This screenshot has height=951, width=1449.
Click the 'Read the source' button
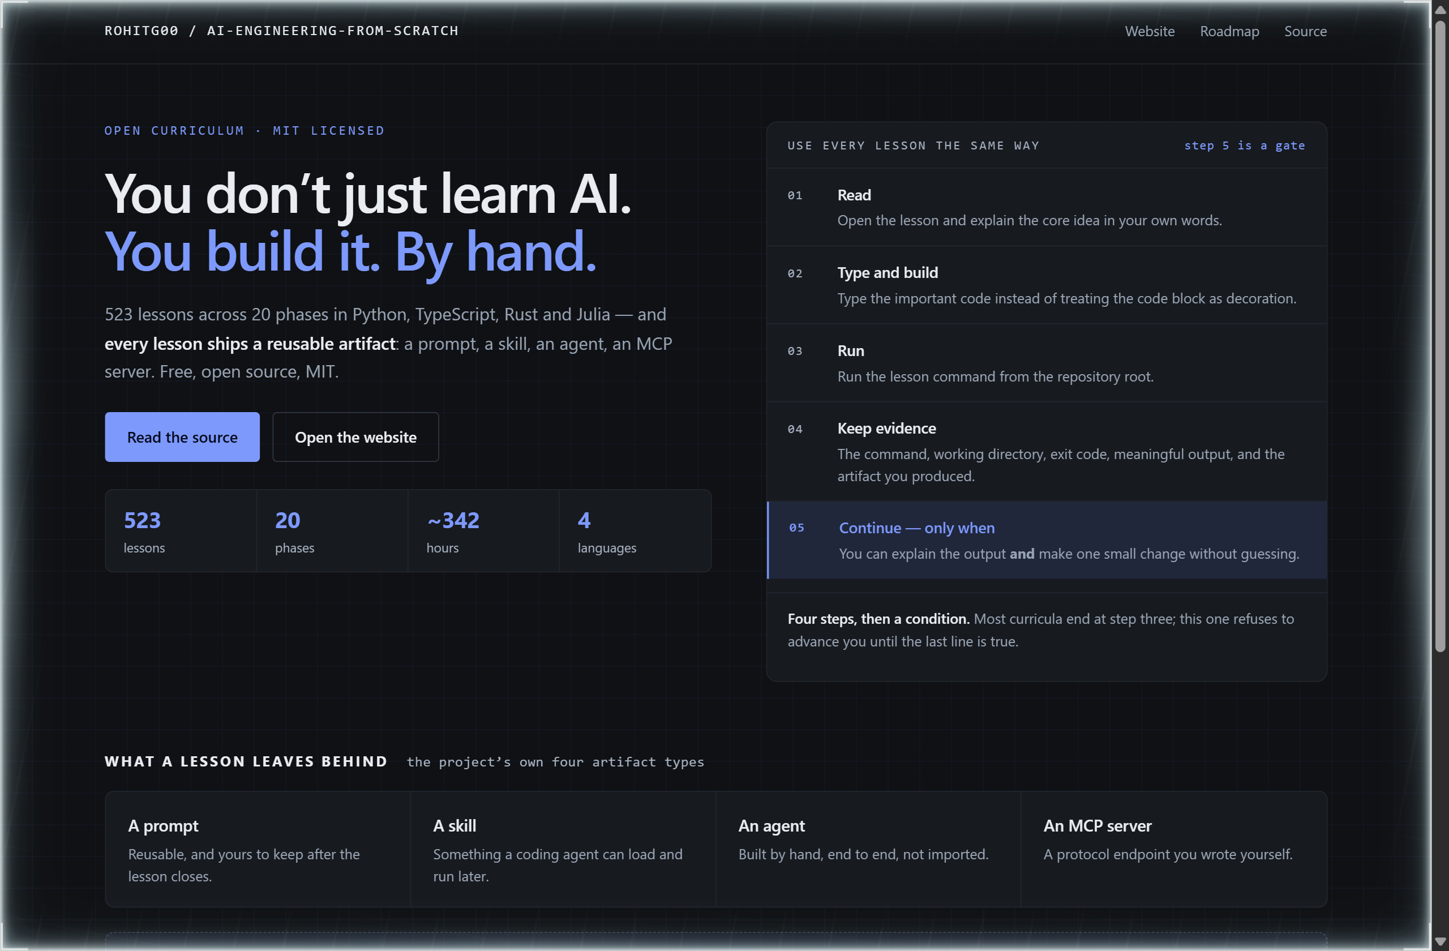point(182,437)
